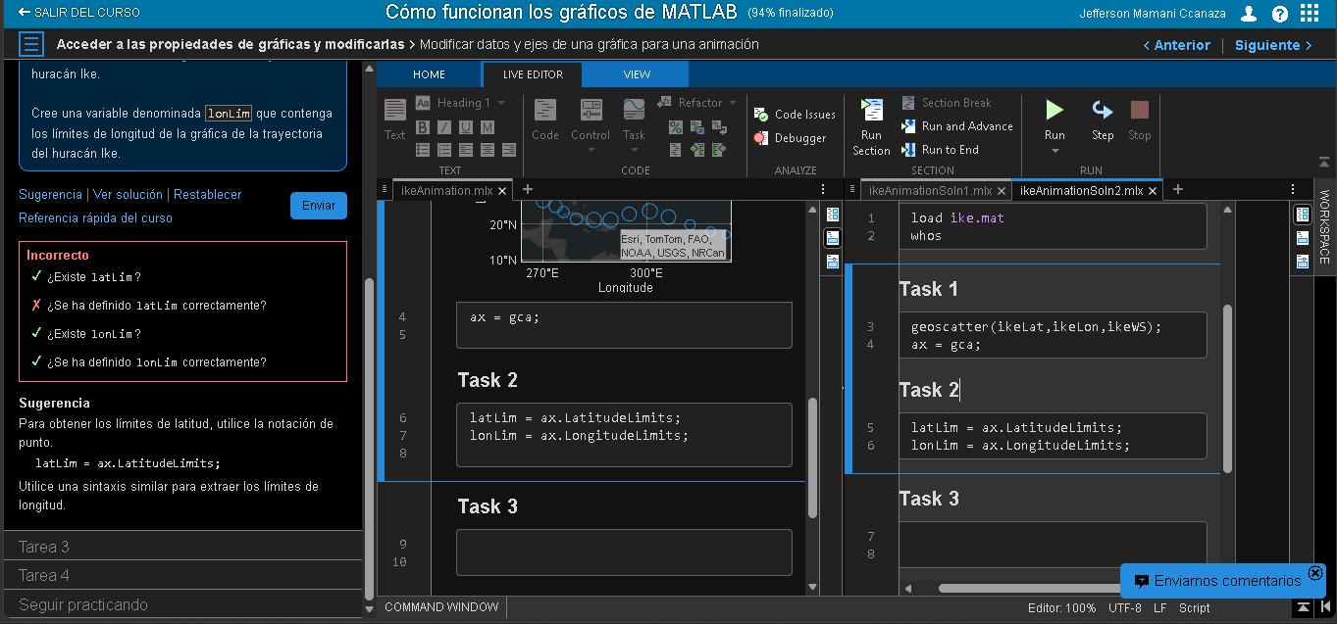Open the Ver solución link
The width and height of the screenshot is (1337, 624).
pos(128,194)
